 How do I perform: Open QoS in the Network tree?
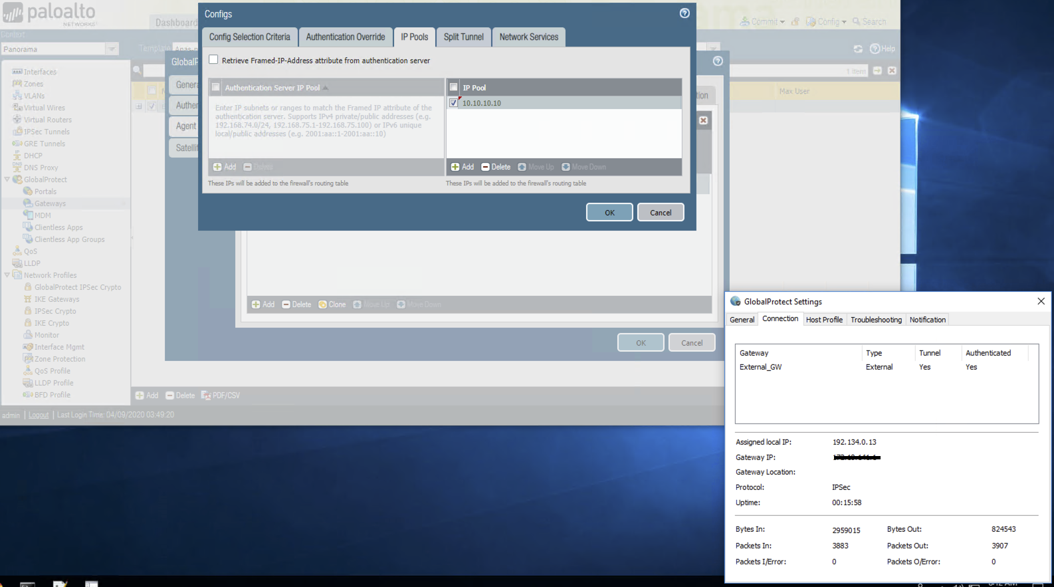pyautogui.click(x=31, y=251)
